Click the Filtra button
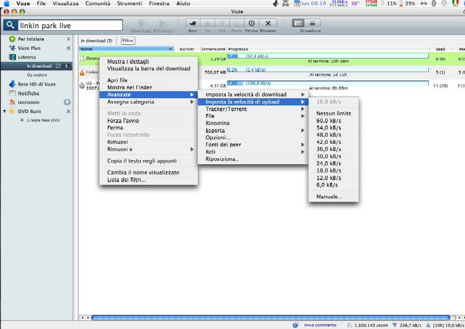Viewport: 465px width, 329px height. click(x=128, y=40)
